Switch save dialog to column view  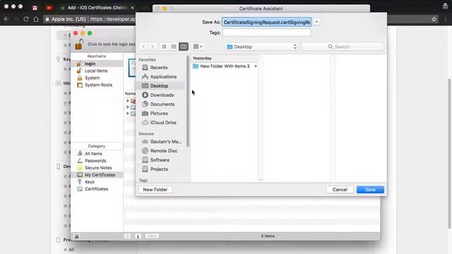(184, 47)
